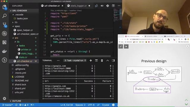
Task: Create a new terminal with plus icon
Action: point(91,60)
